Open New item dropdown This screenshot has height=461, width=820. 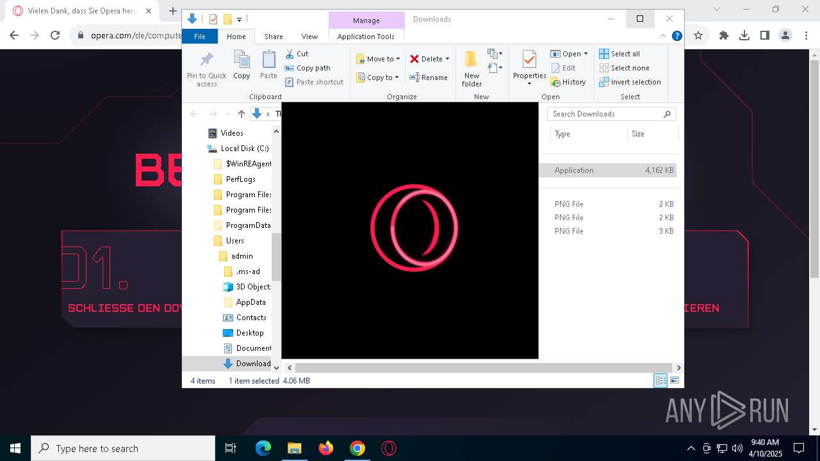tap(495, 54)
